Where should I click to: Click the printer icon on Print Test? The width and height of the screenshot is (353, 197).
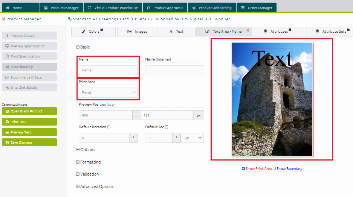tap(7, 122)
